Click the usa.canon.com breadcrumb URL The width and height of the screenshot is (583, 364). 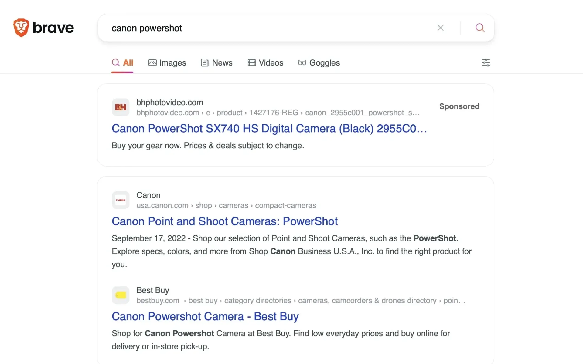pyautogui.click(x=226, y=206)
